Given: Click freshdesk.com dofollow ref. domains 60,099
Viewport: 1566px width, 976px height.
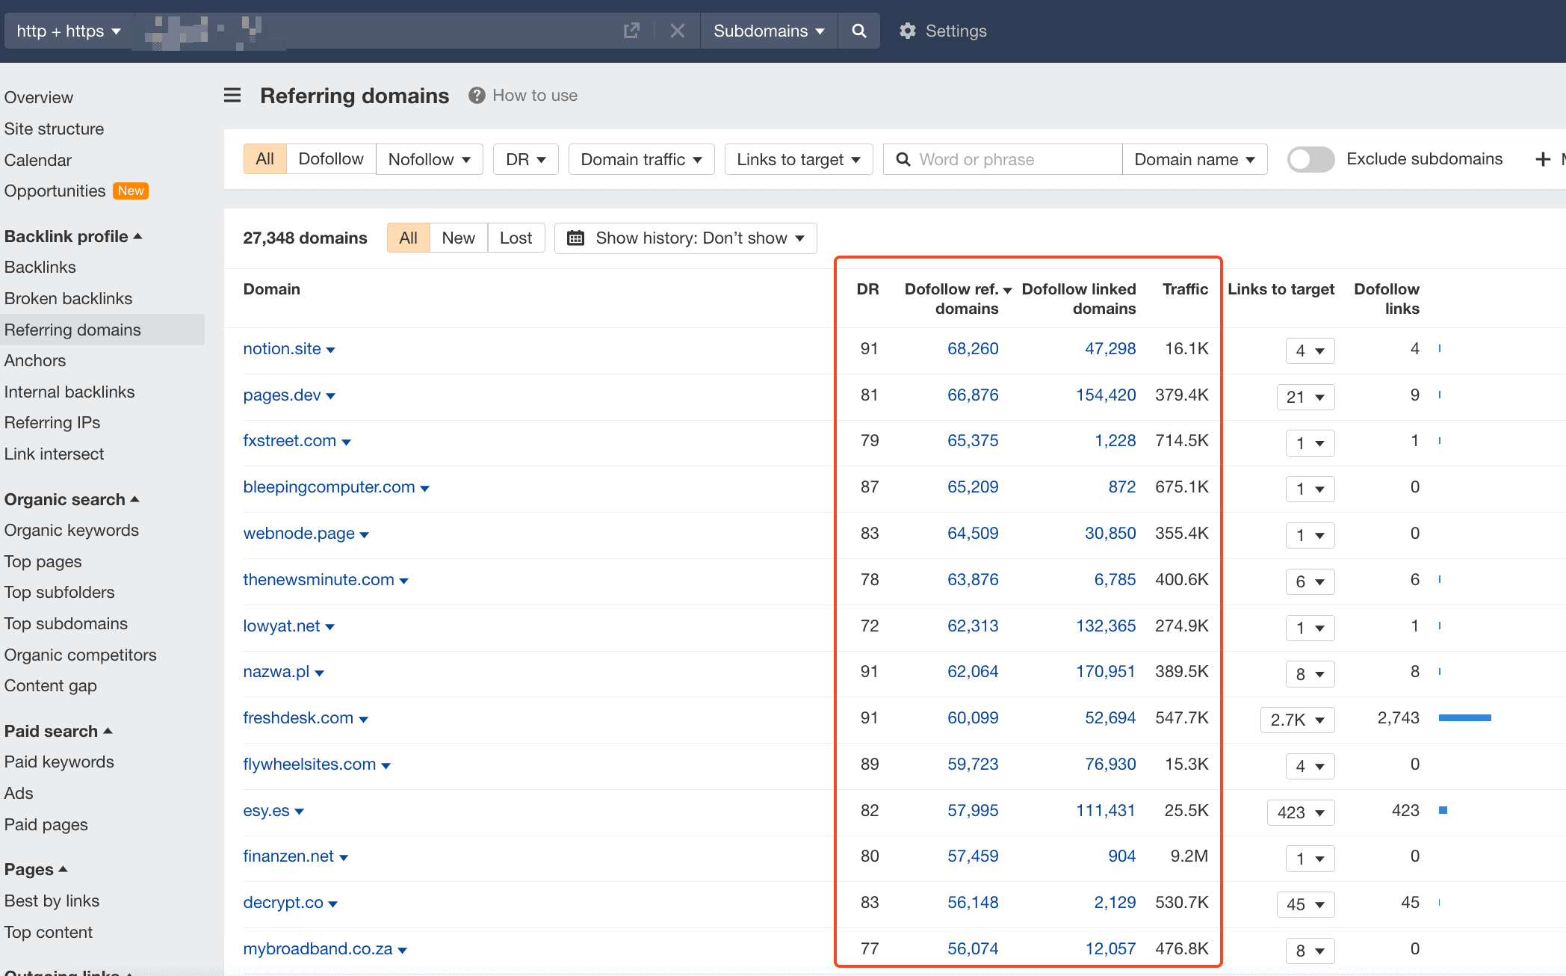Looking at the screenshot, I should click(972, 717).
